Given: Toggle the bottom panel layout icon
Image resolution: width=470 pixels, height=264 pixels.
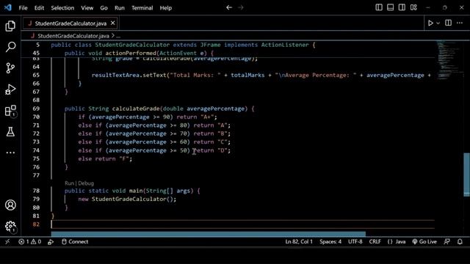Looking at the screenshot, I should pos(390,7).
